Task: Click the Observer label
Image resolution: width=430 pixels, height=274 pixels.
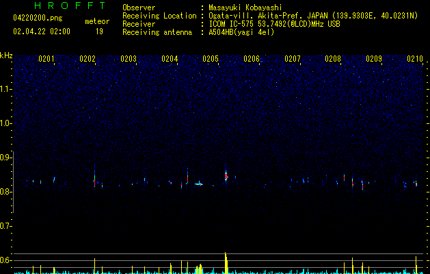Action: (x=139, y=8)
